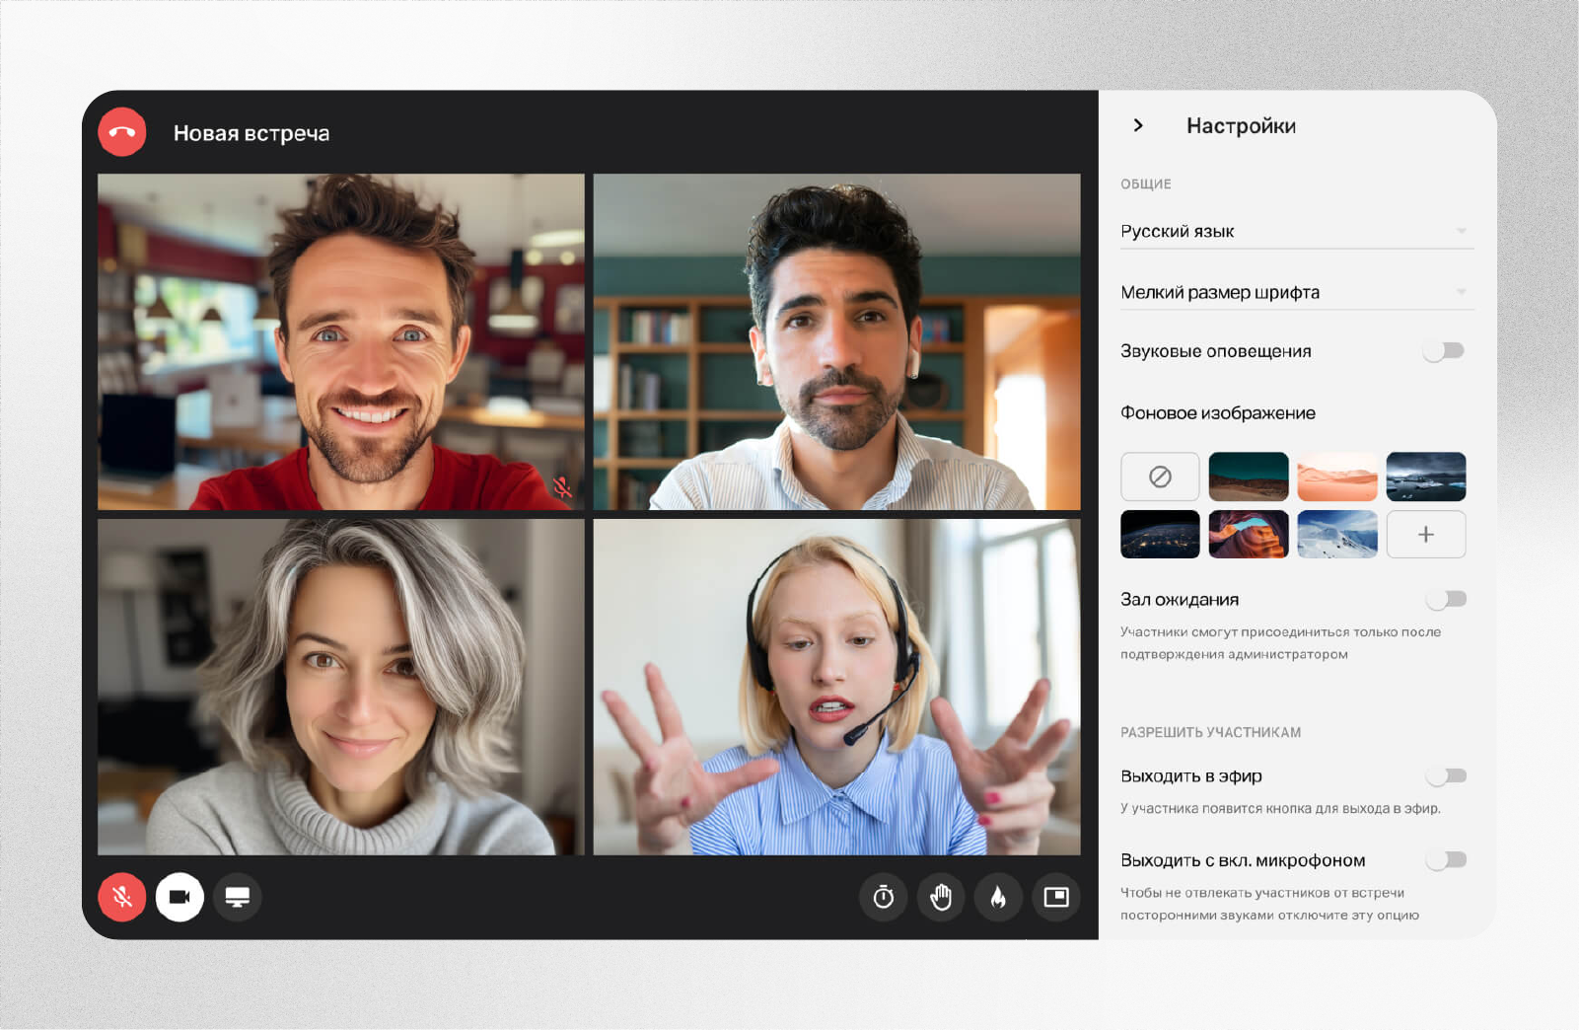Open the Русский язык language dropdown
1579x1030 pixels.
pos(1296,231)
